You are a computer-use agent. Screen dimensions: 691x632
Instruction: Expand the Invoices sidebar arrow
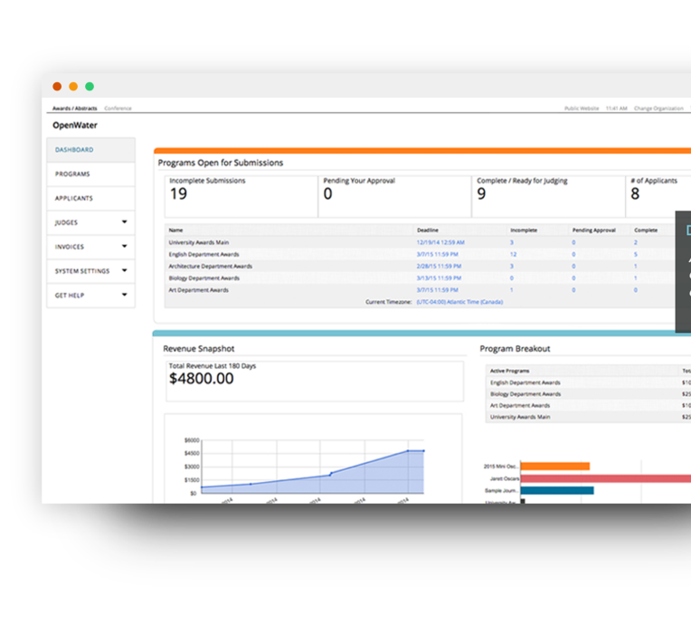point(124,246)
